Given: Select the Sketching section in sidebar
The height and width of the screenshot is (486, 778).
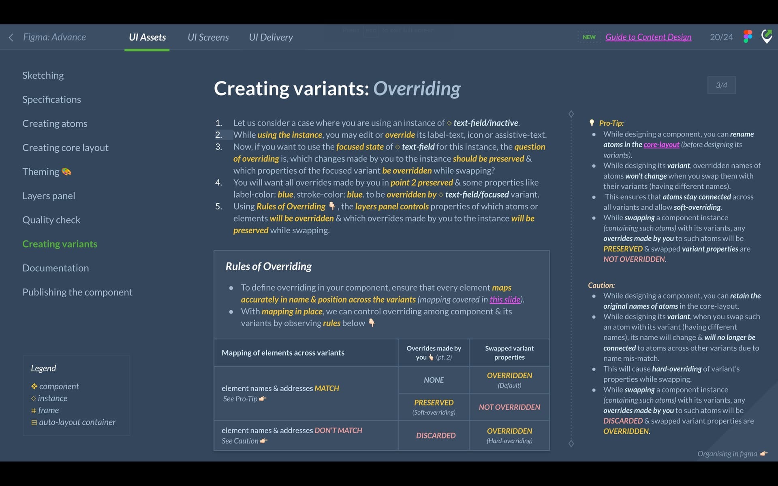Looking at the screenshot, I should click(x=43, y=75).
